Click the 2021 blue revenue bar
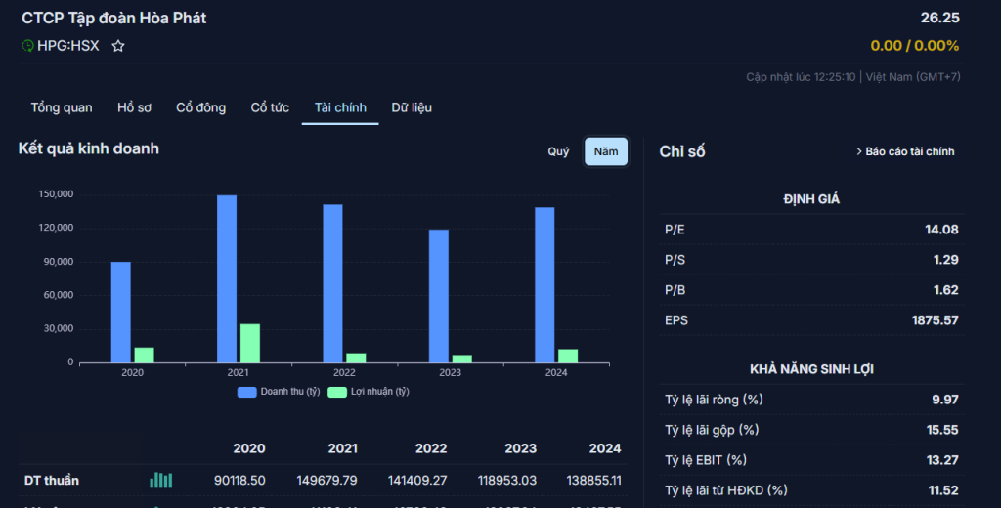The image size is (1001, 508). point(227,278)
